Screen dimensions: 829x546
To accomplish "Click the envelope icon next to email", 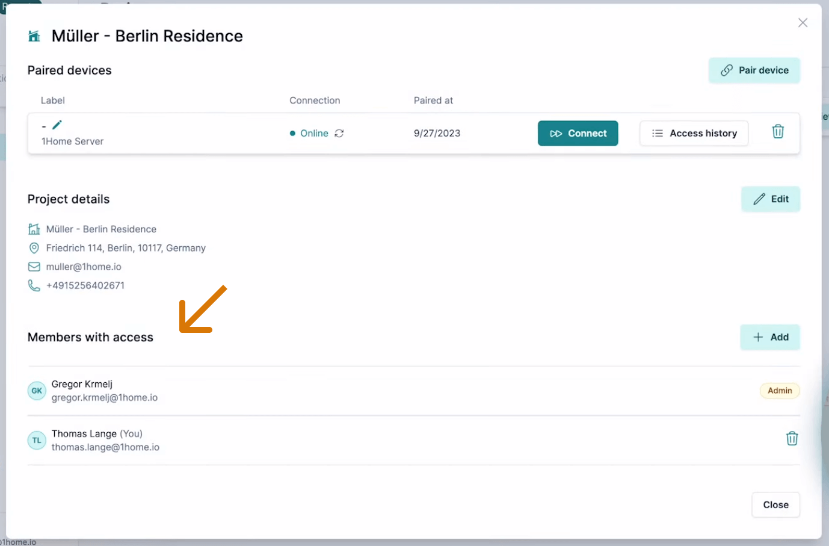I will pos(34,267).
